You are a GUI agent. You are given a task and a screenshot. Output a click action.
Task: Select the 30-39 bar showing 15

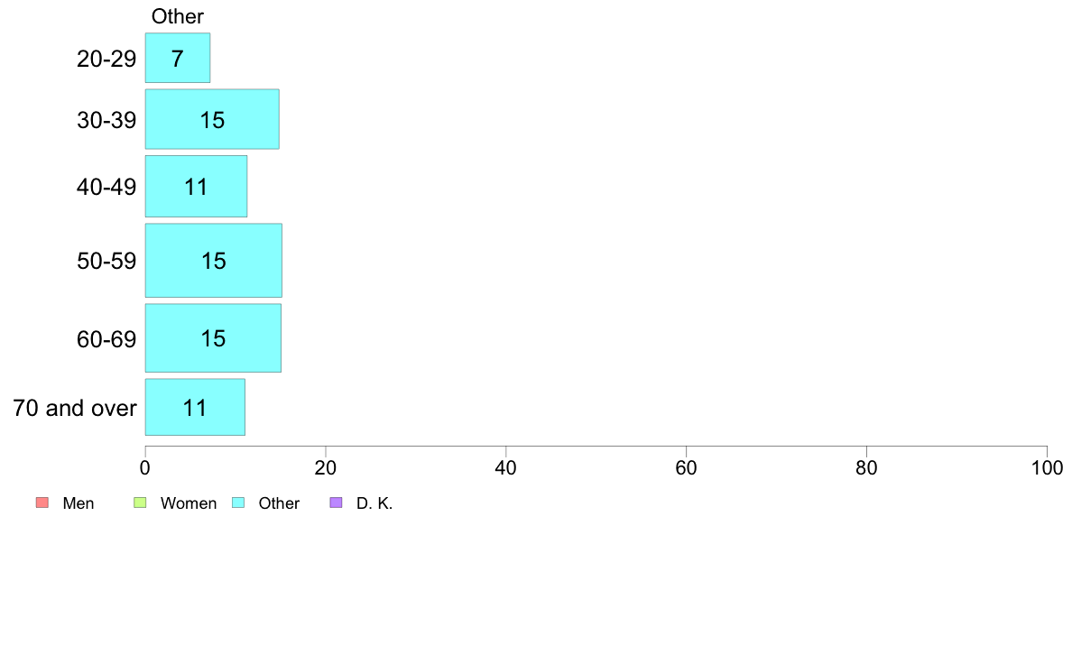tap(212, 119)
